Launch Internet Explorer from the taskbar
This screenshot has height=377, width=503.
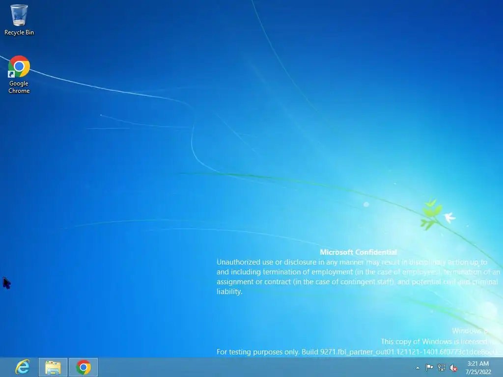pos(23,367)
